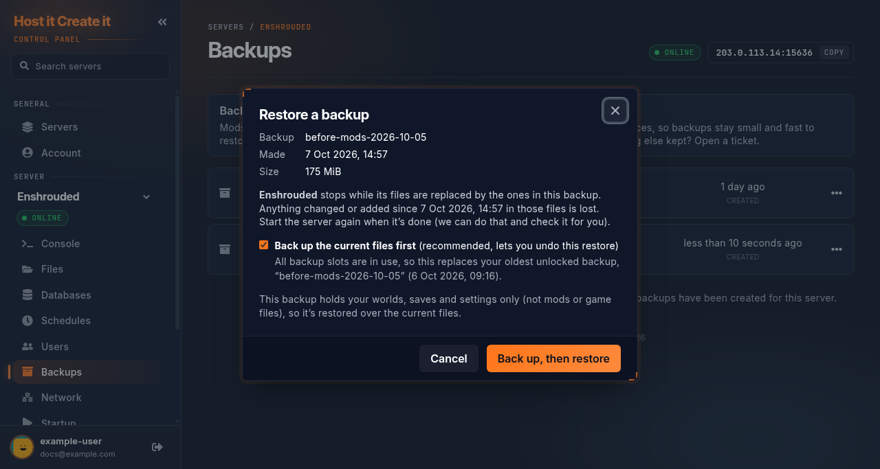This screenshot has width=880, height=469.
Task: Click the Size value 175 MiB
Action: tap(323, 172)
